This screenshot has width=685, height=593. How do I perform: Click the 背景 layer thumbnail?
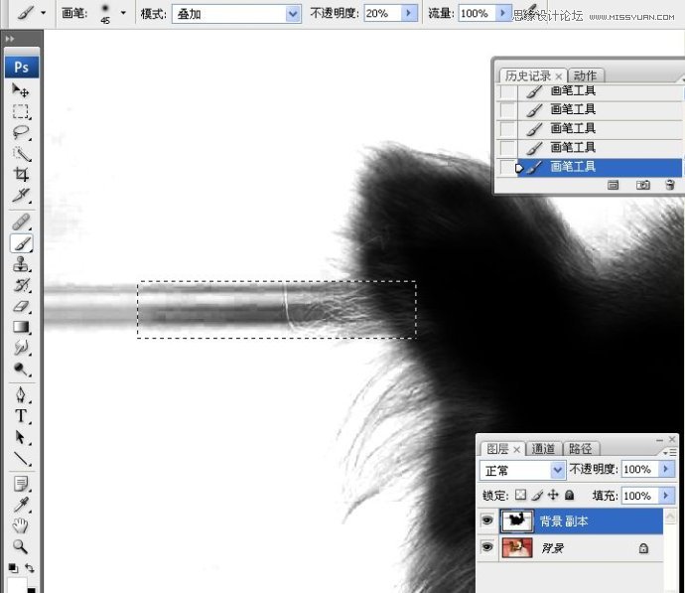tap(517, 547)
